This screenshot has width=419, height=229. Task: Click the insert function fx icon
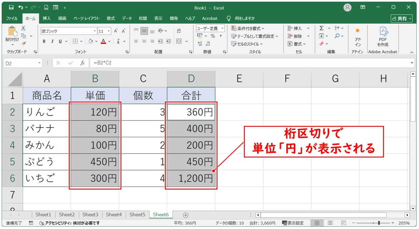(82, 63)
